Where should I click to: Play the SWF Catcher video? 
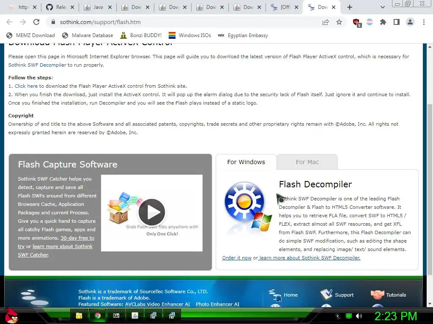coord(152,212)
